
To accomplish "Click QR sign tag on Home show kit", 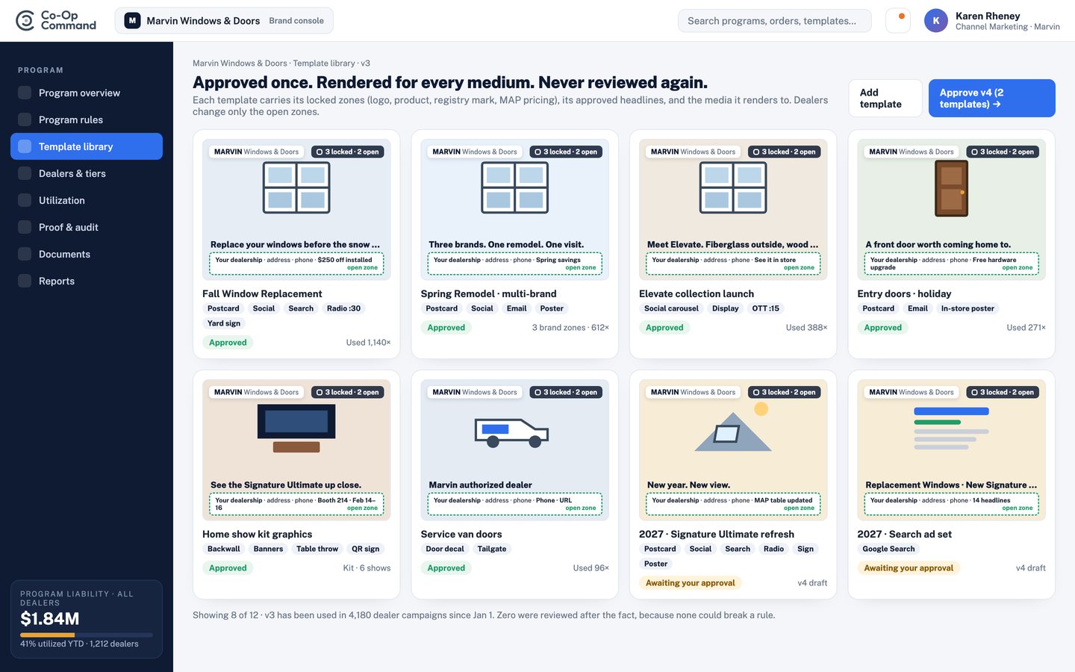I will pos(366,549).
